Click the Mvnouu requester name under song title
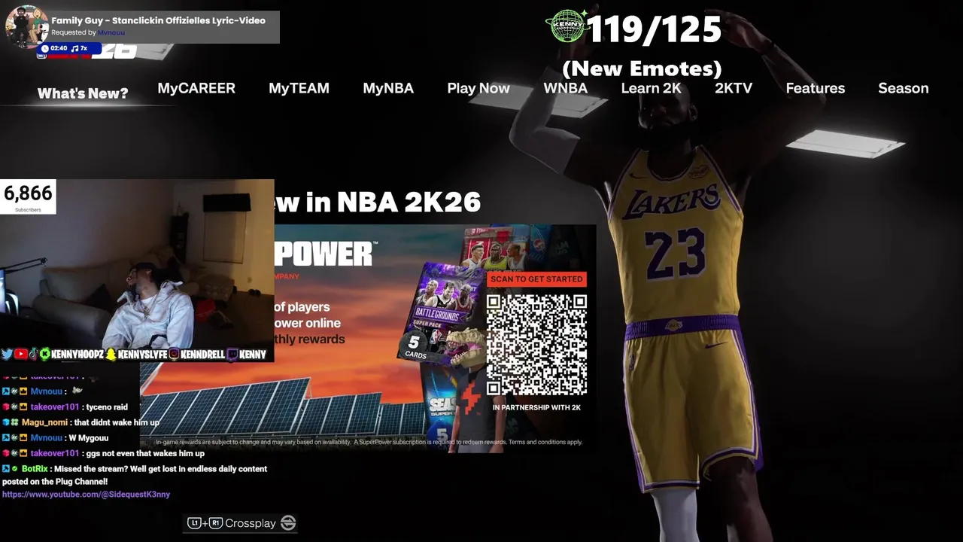The image size is (963, 542). tap(111, 33)
